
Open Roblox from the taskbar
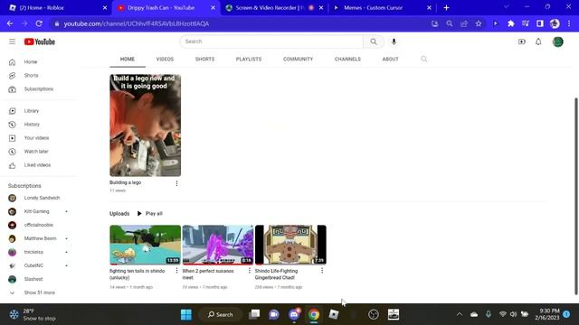point(334,314)
